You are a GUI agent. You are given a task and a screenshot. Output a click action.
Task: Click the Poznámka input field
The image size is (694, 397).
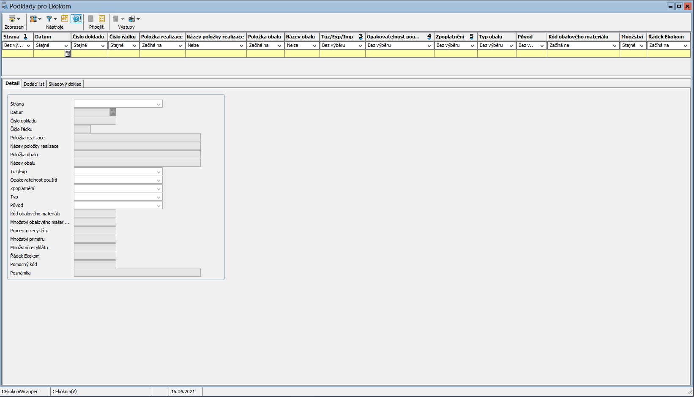(137, 273)
